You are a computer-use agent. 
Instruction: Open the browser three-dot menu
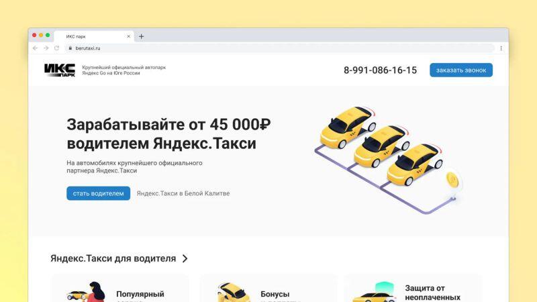[501, 48]
